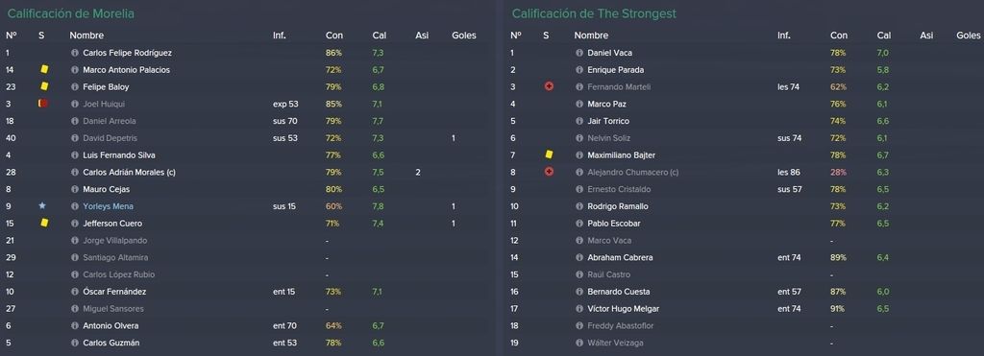Viewport: 984px width, 356px height.
Task: Click Calificación de The Strongest heading
Action: coord(594,13)
